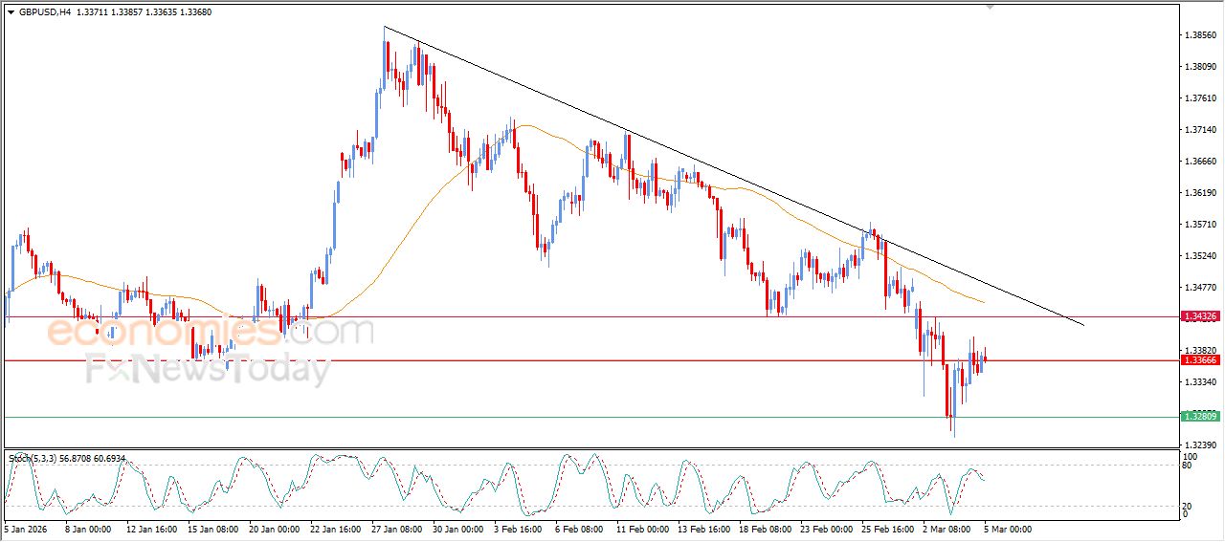
Task: Click the 1.35710 price axis value
Action: (1201, 225)
